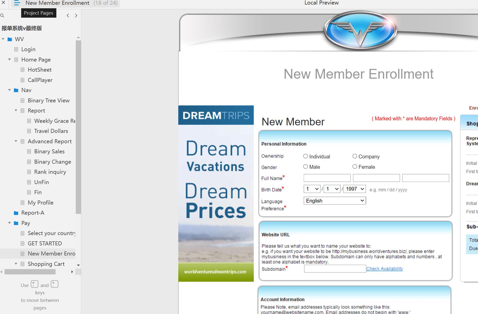
Task: Open the Binary Change page
Action: click(x=53, y=162)
